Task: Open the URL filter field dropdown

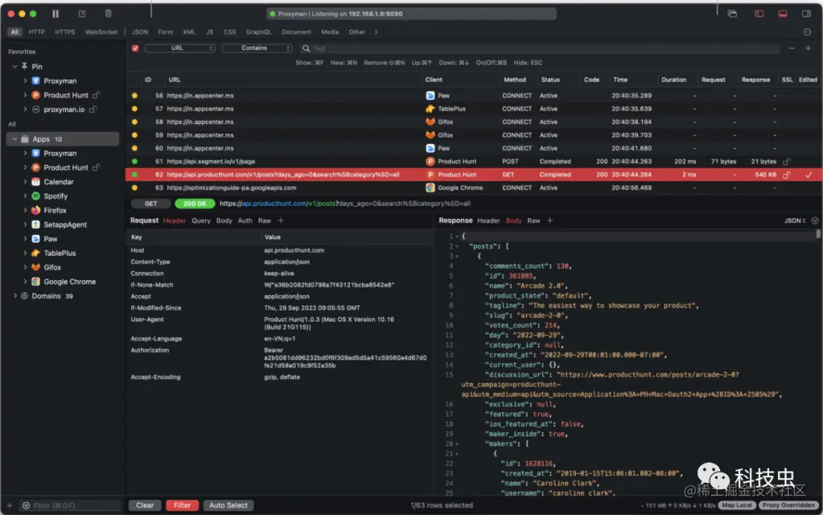Action: 180,48
